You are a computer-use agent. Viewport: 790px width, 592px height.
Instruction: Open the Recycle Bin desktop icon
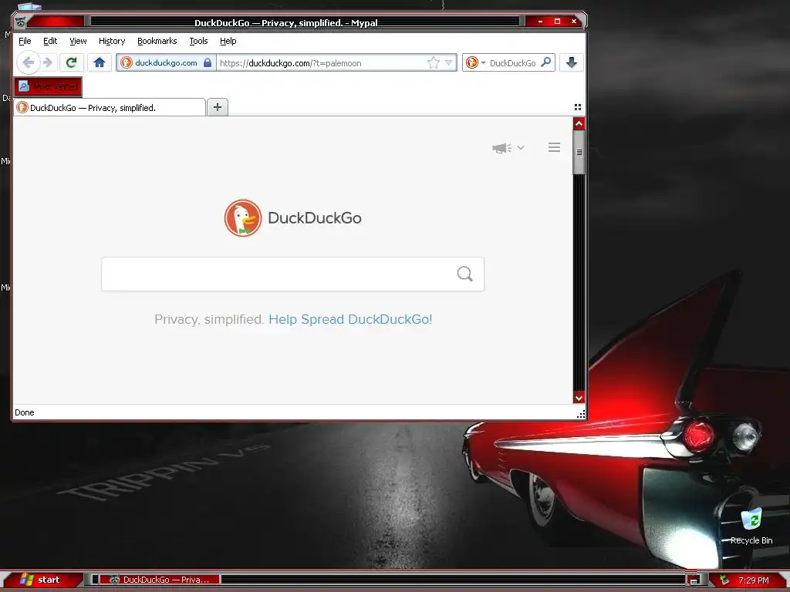(x=751, y=526)
